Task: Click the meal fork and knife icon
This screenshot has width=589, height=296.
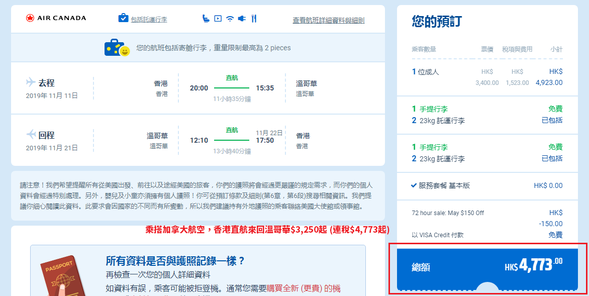Action: click(254, 18)
